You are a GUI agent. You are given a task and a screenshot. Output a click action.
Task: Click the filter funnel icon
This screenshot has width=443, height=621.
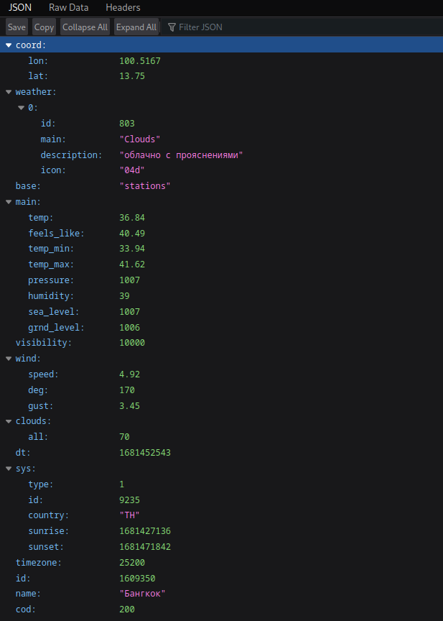click(172, 27)
